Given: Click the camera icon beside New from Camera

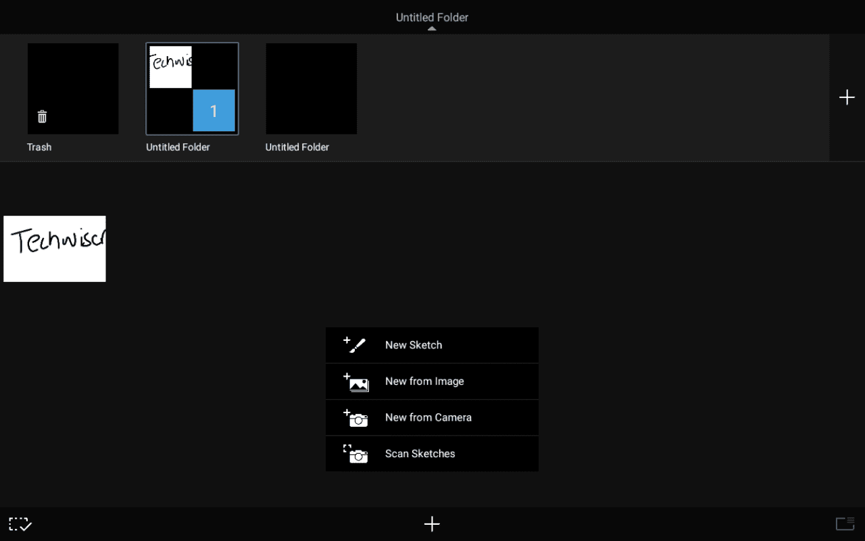Looking at the screenshot, I should (356, 418).
